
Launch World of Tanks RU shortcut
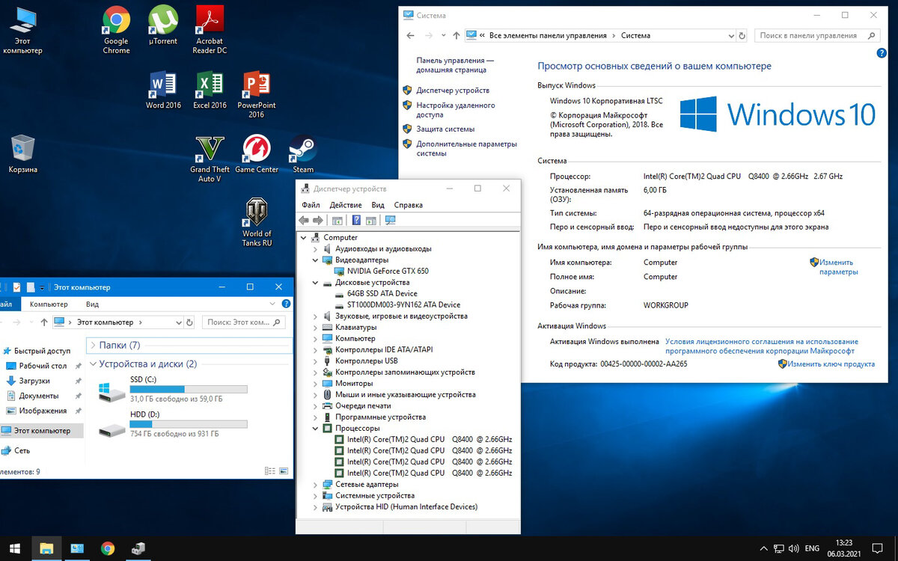[x=257, y=222]
